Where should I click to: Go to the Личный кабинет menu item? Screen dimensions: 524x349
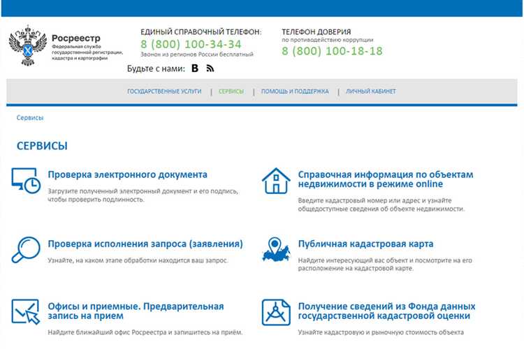[370, 91]
